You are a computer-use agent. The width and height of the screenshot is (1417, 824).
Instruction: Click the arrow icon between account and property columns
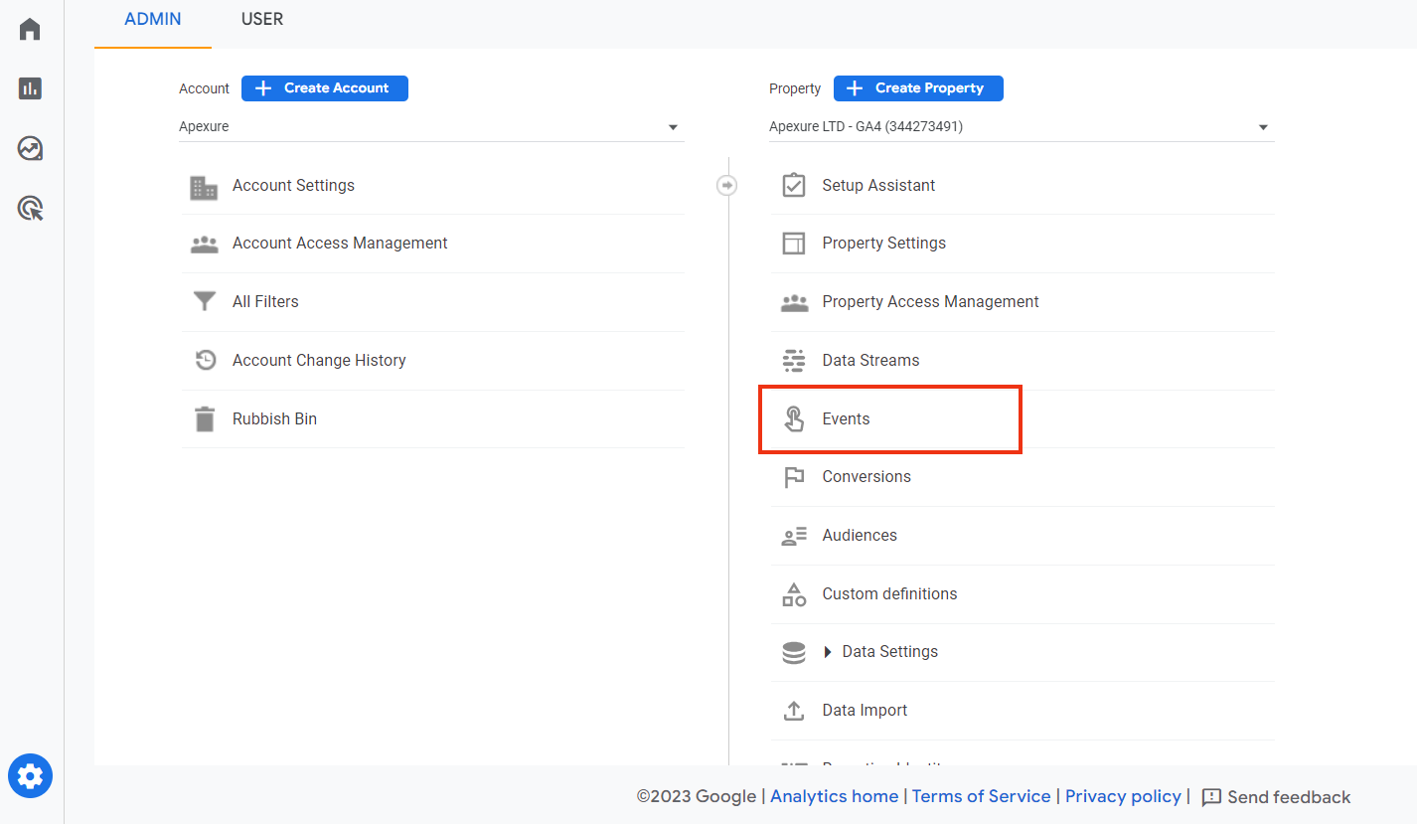[727, 185]
